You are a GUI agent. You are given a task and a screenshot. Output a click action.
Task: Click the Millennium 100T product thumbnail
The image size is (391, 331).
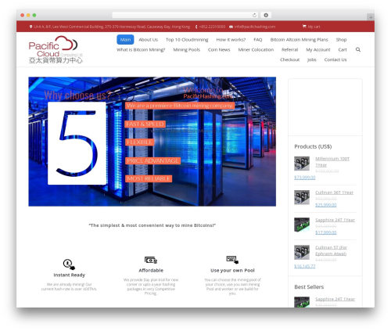(x=302, y=164)
